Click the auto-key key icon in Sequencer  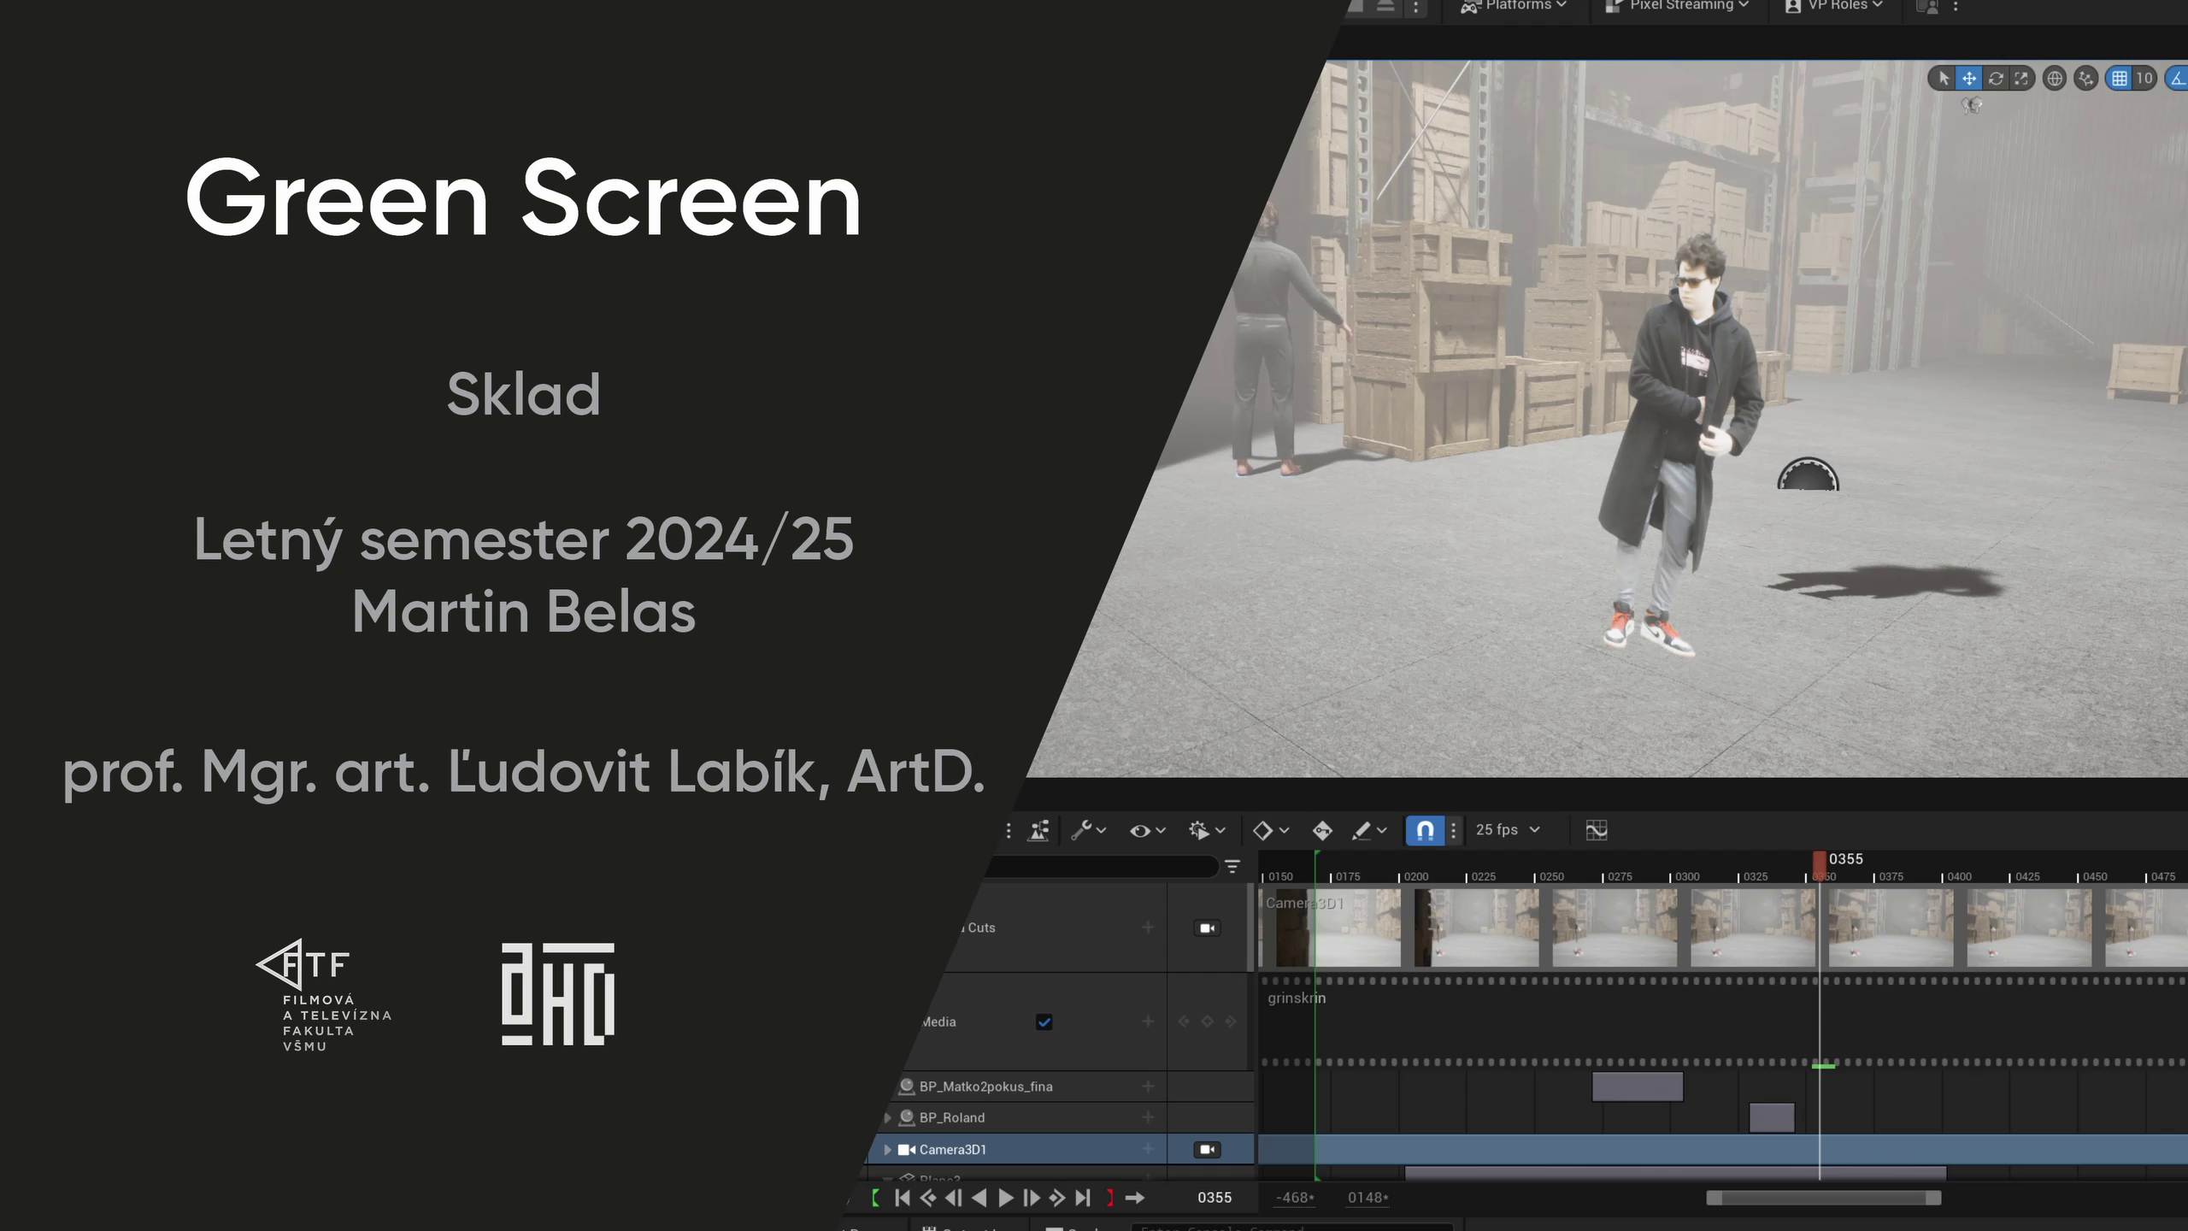click(x=1322, y=830)
